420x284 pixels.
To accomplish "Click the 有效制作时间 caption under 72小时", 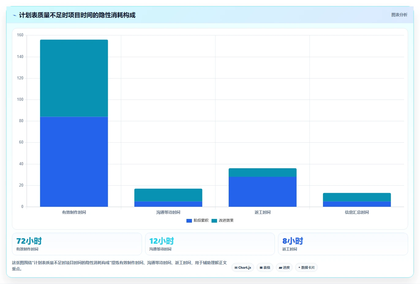I will point(27,249).
